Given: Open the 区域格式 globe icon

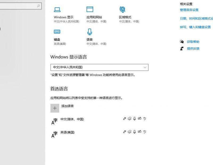Looking at the screenshot, I should coord(122,9).
